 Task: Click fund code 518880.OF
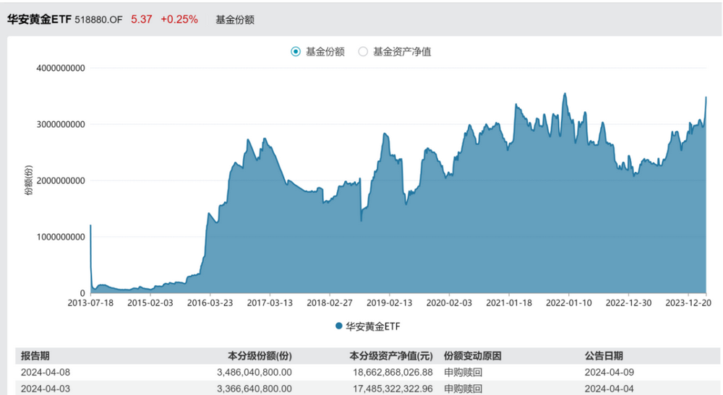(x=98, y=19)
